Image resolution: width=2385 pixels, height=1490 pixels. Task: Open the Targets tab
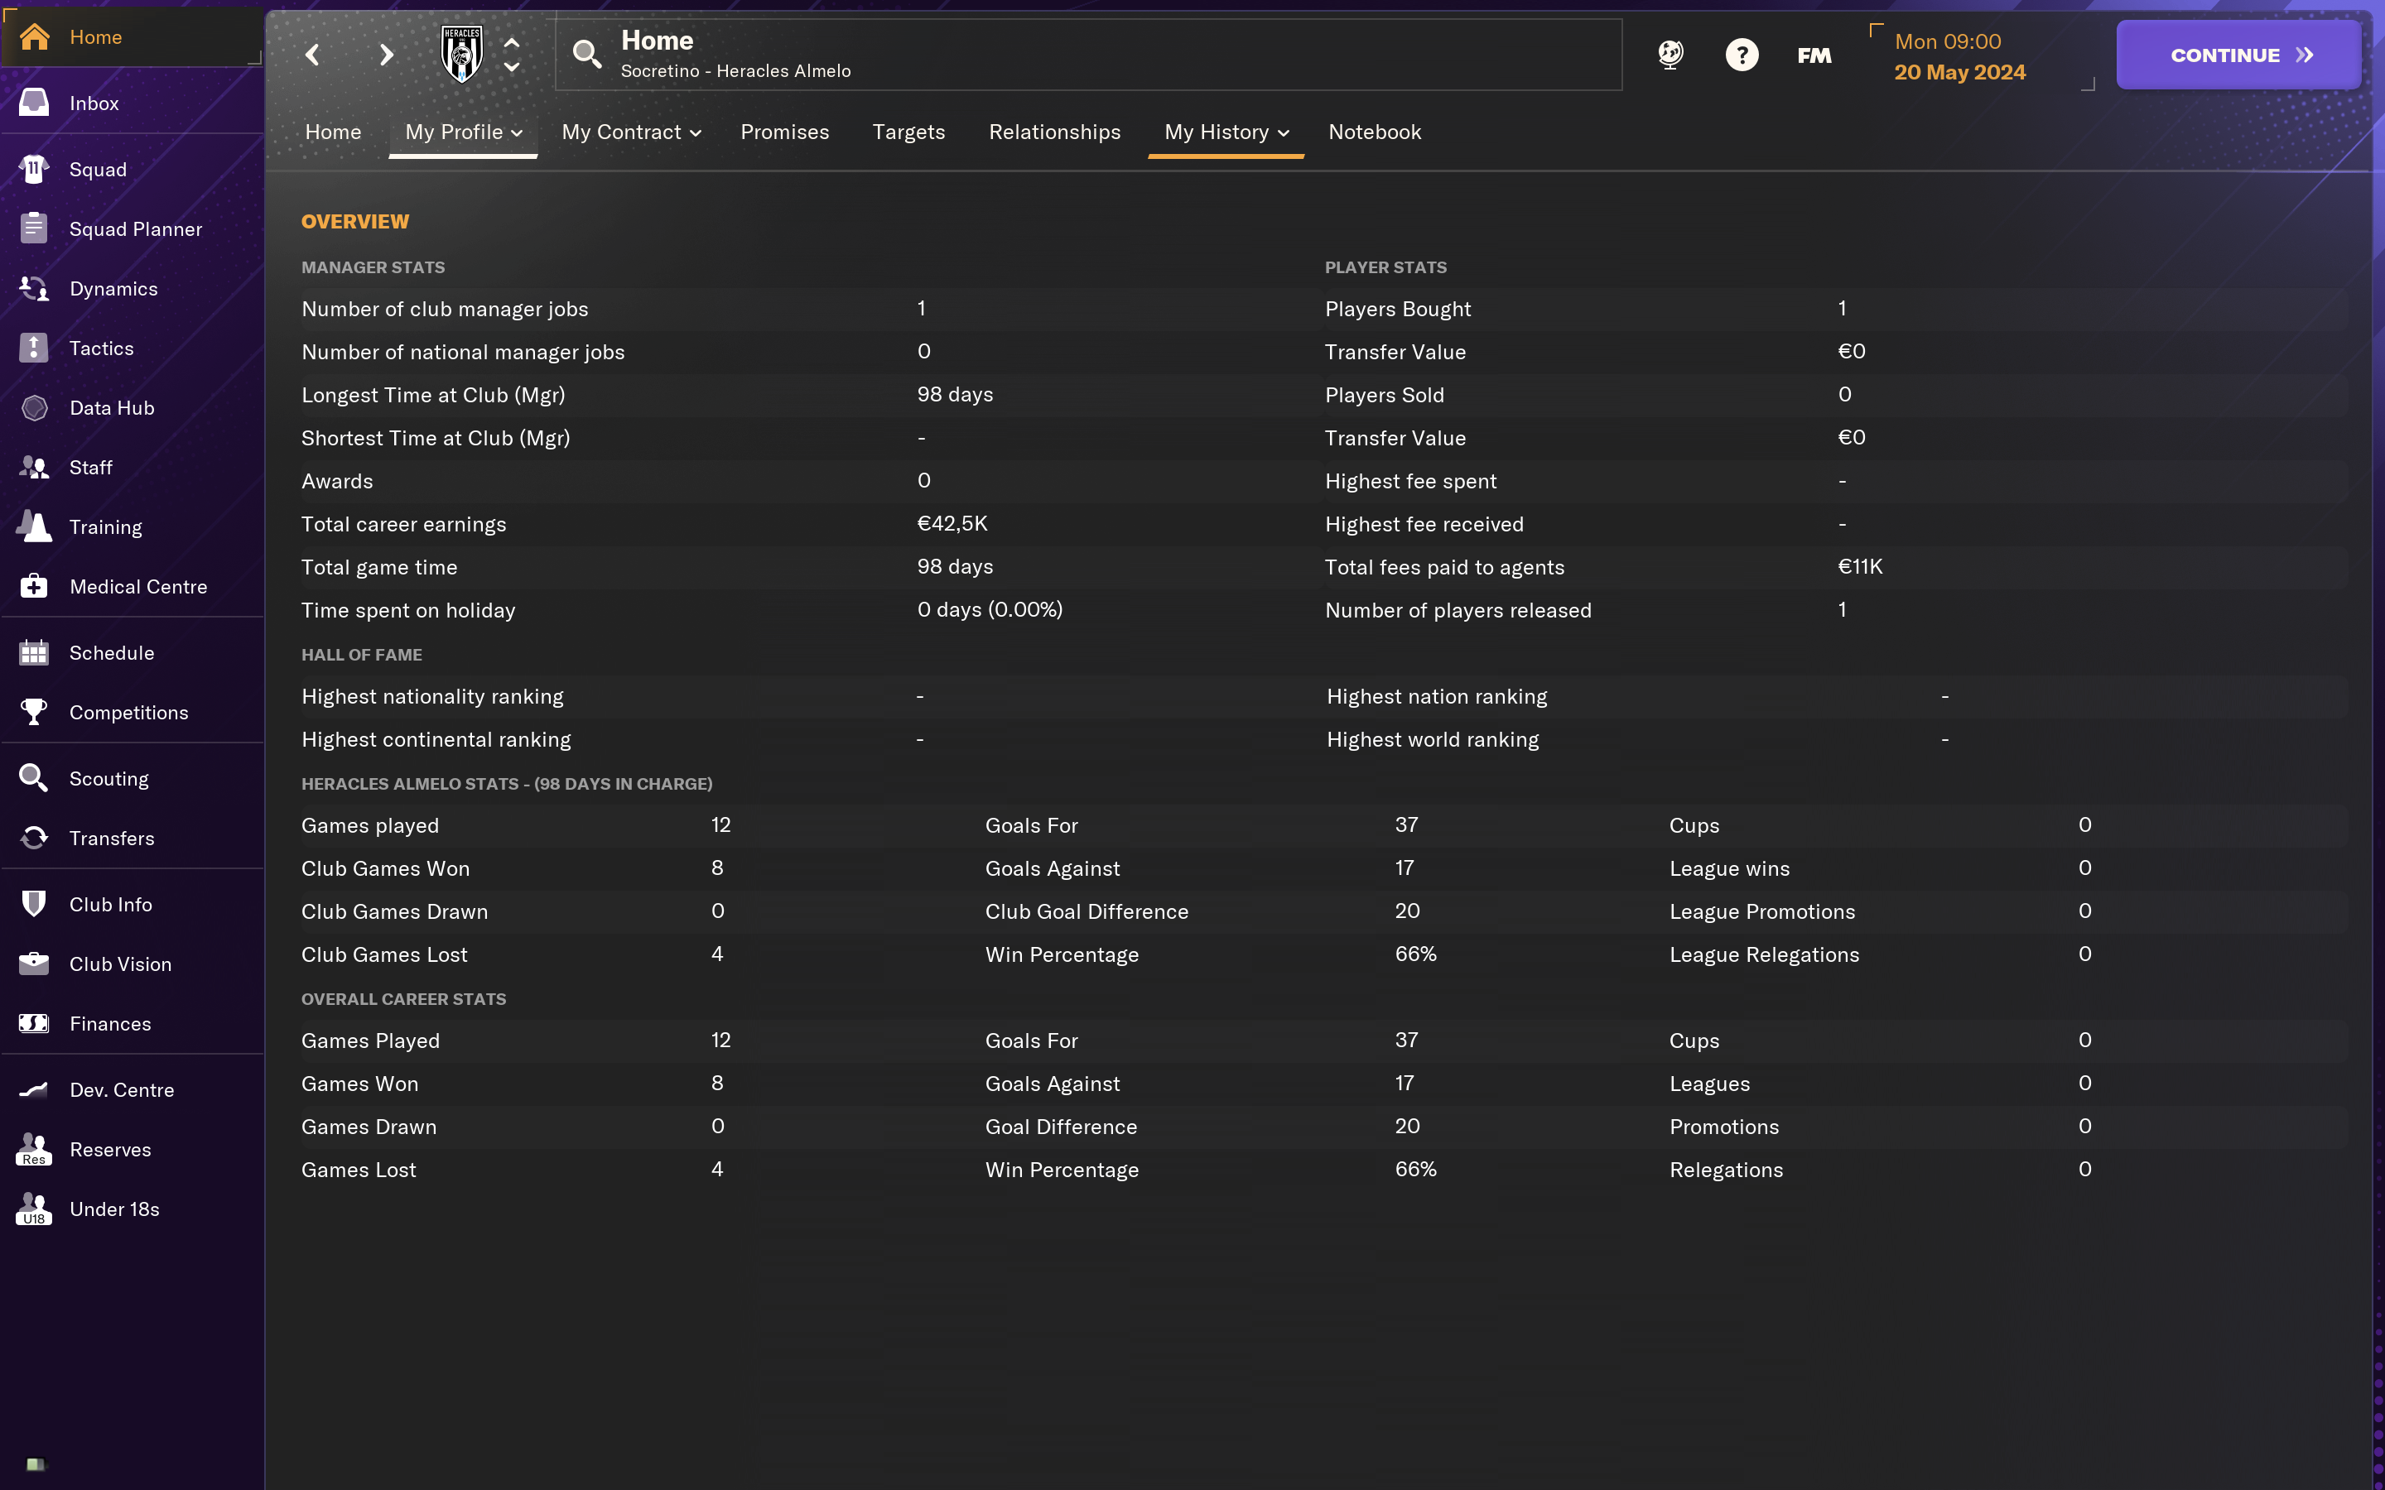click(x=908, y=131)
